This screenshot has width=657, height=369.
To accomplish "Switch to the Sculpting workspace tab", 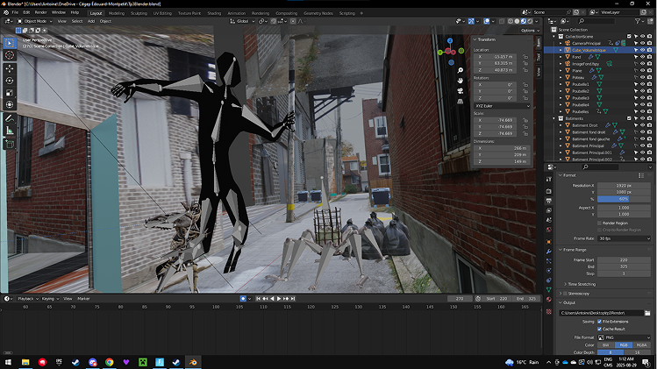I will pyautogui.click(x=140, y=13).
